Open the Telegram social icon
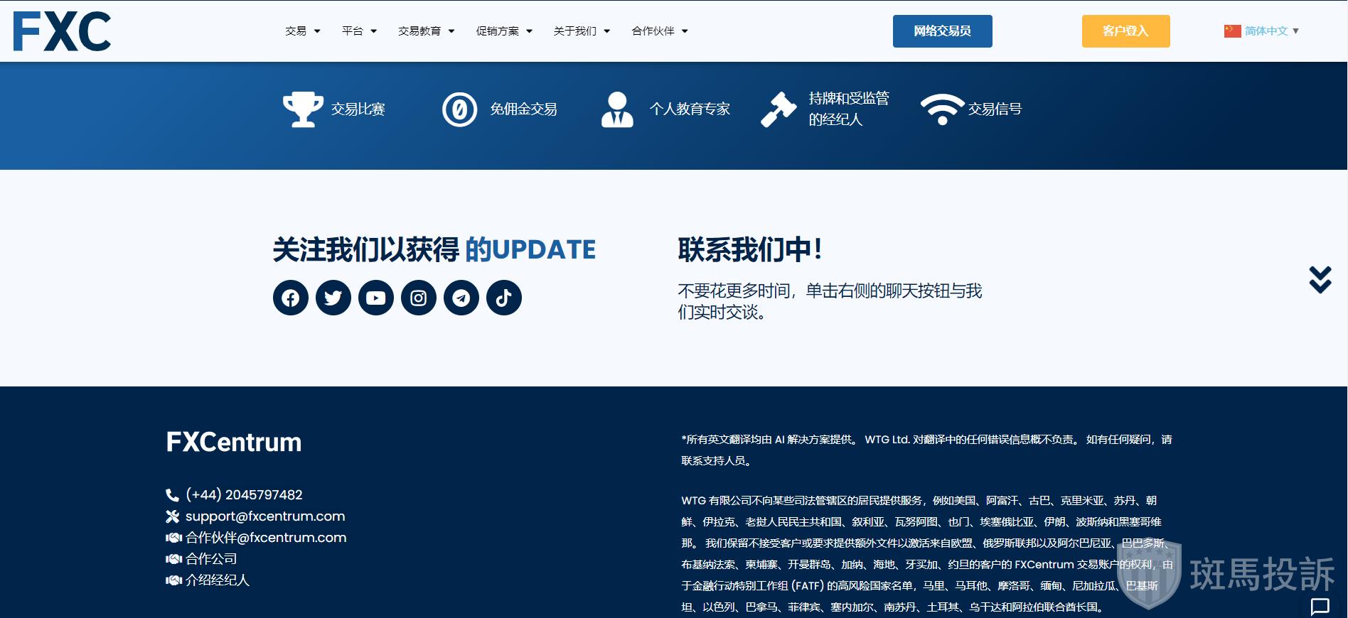The height and width of the screenshot is (618, 1348). coord(461,298)
